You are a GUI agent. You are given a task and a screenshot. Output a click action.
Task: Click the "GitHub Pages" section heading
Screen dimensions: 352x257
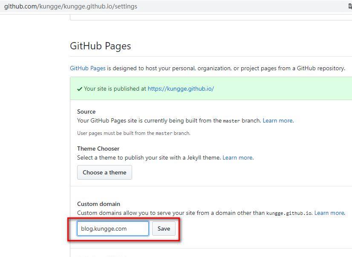(x=100, y=46)
